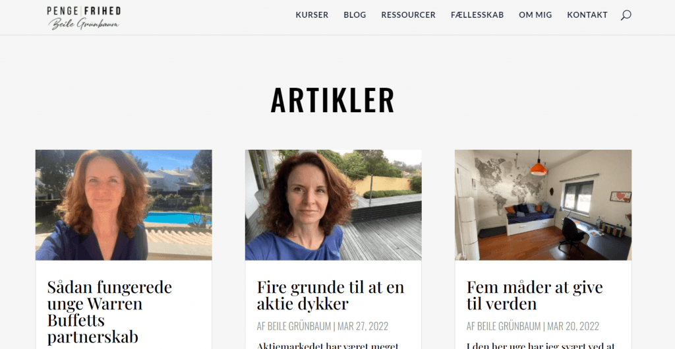This screenshot has width=675, height=349.
Task: Click the Beile Grünbaum signature in logo
Action: pyautogui.click(x=84, y=24)
